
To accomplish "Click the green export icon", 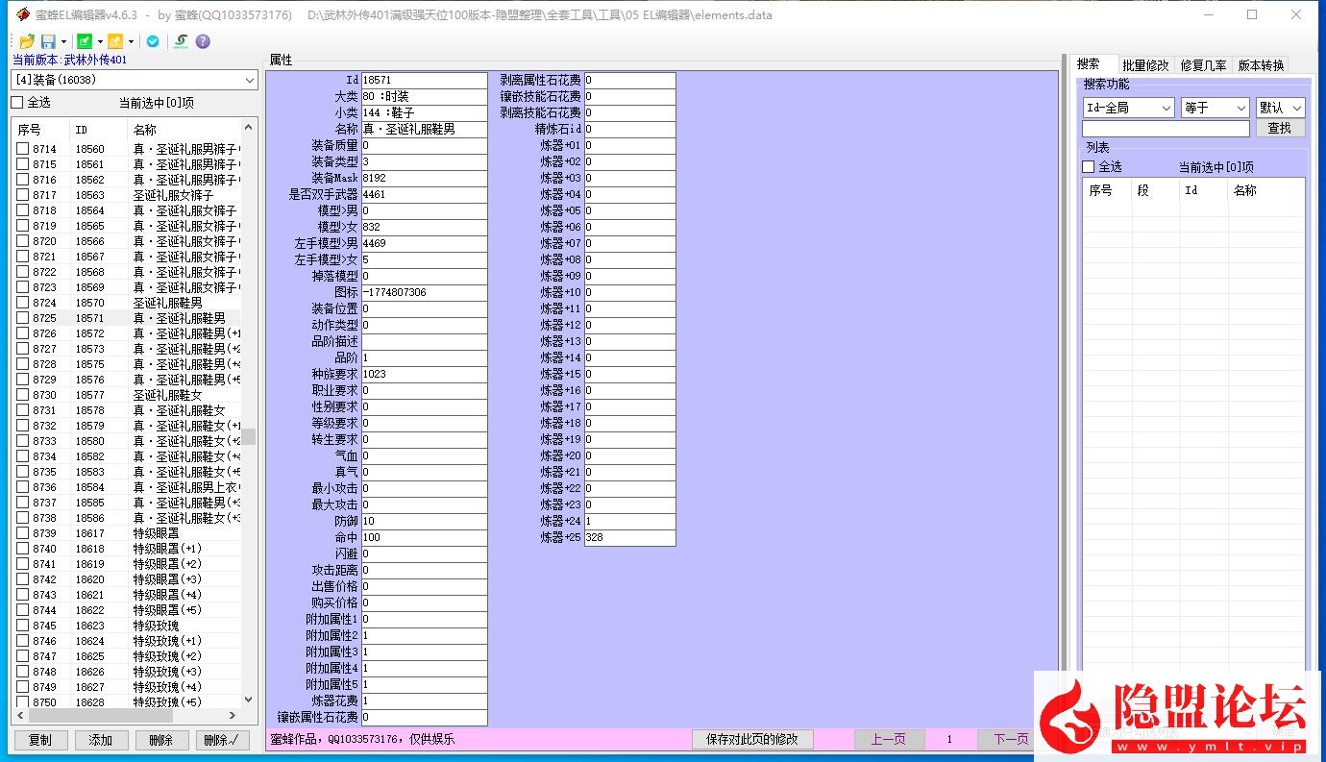I will (85, 41).
